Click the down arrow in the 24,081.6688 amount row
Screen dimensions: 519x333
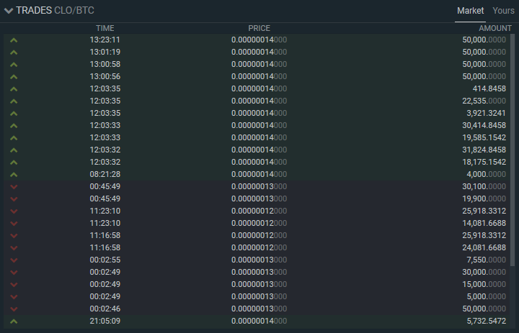point(14,247)
